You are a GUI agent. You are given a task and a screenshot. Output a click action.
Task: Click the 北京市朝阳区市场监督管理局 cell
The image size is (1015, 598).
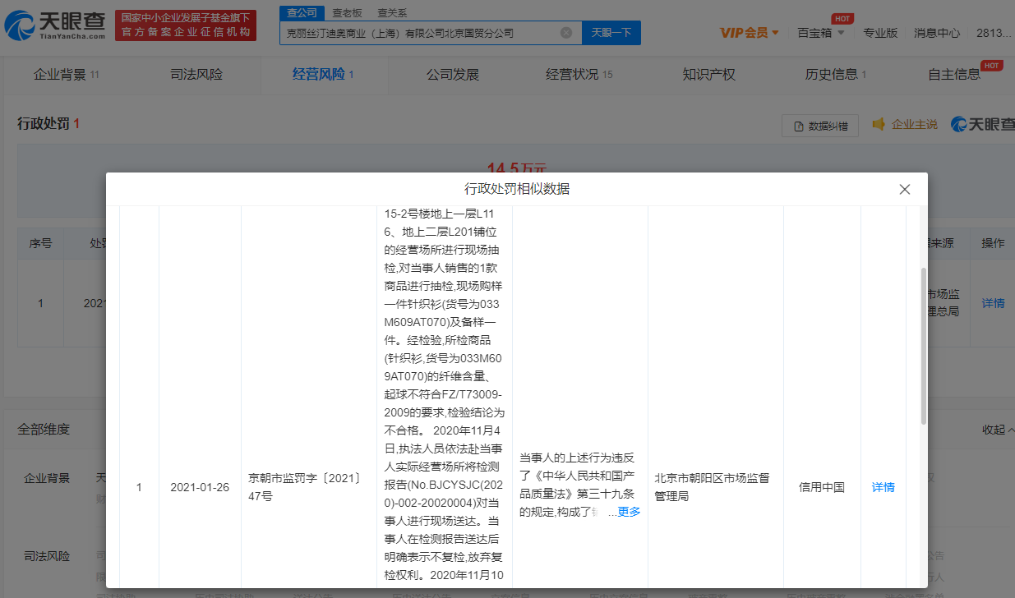712,487
